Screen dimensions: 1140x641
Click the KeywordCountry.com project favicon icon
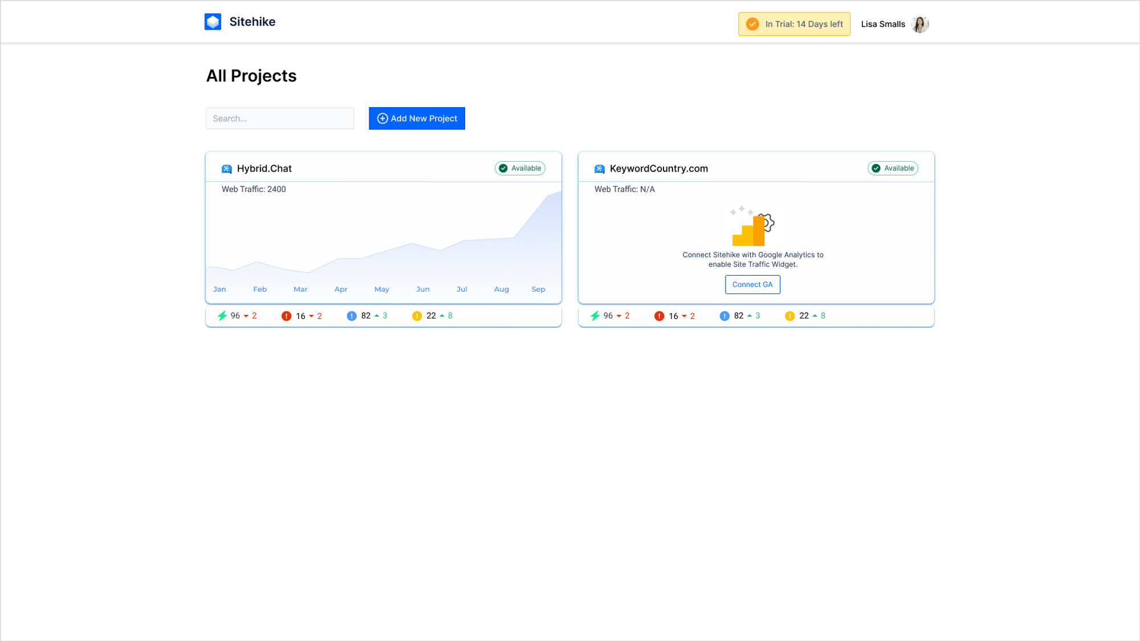tap(599, 169)
